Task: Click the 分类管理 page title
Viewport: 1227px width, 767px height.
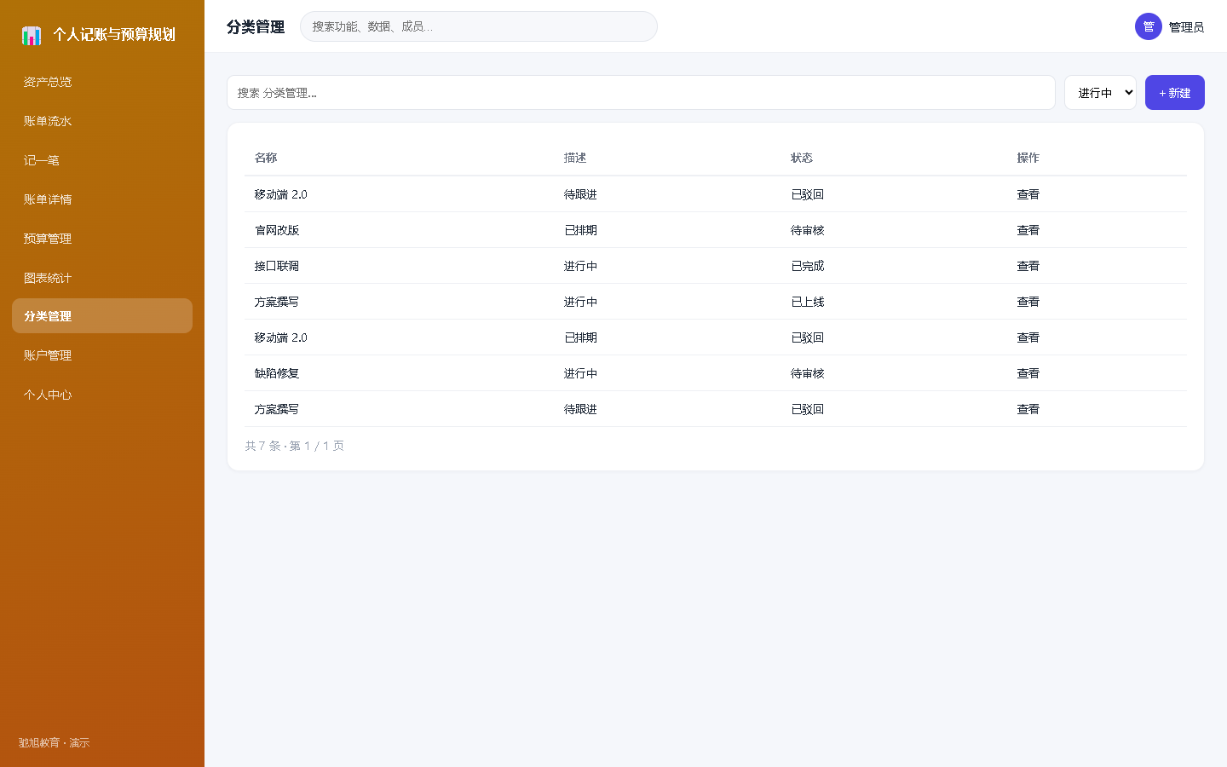Action: [x=256, y=27]
